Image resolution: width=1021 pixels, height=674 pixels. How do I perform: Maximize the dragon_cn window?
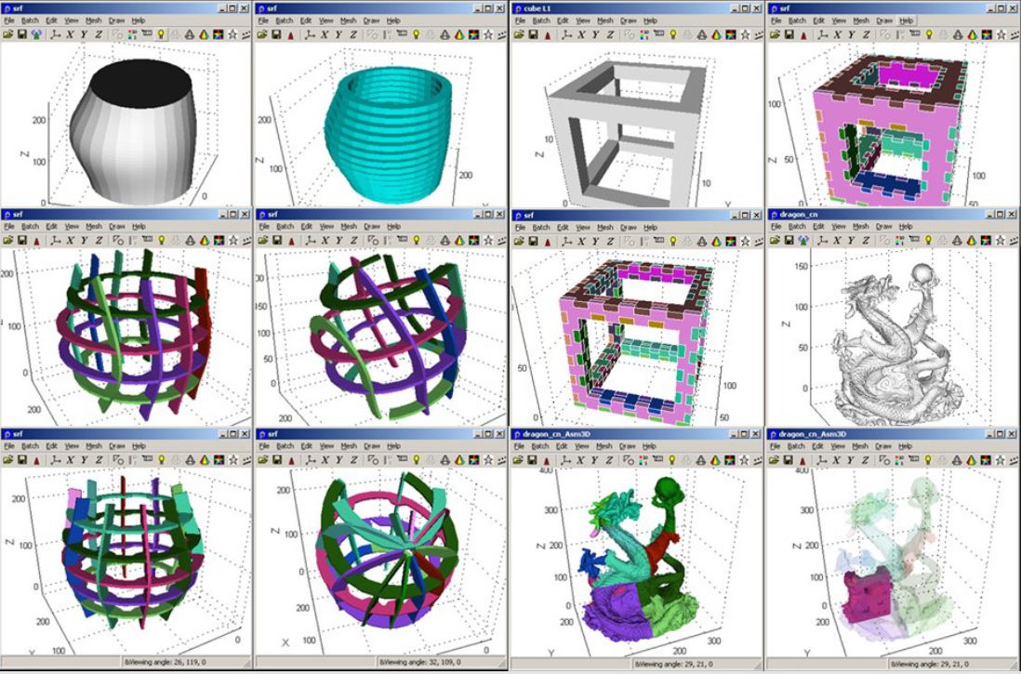coord(1002,214)
